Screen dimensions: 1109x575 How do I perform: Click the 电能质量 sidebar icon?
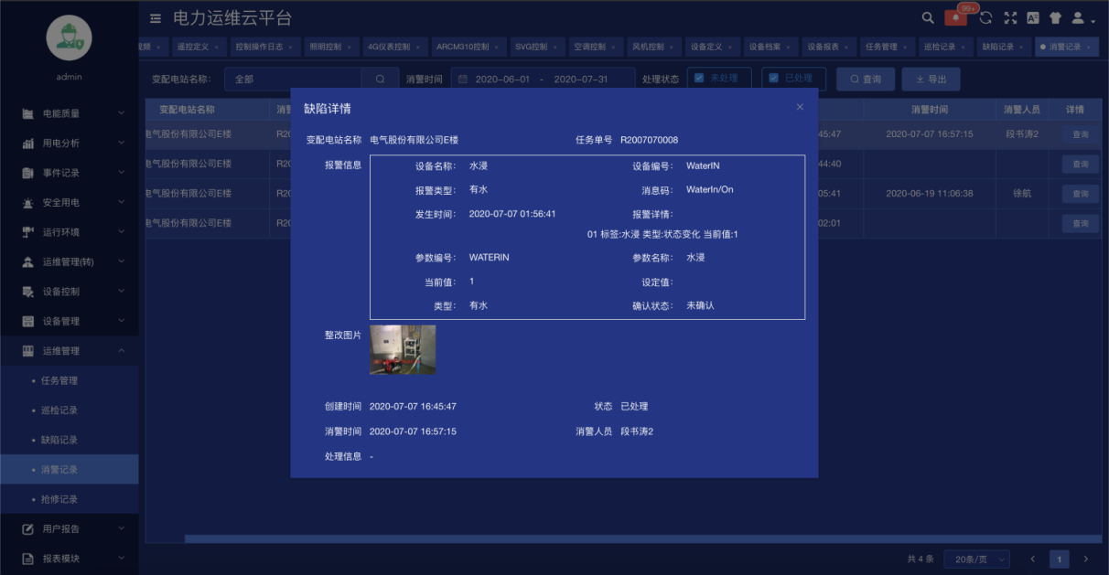tap(27, 113)
